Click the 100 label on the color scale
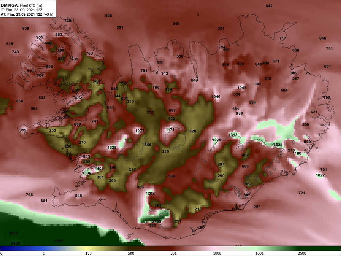This screenshot has width=341, height=256. [x=89, y=253]
